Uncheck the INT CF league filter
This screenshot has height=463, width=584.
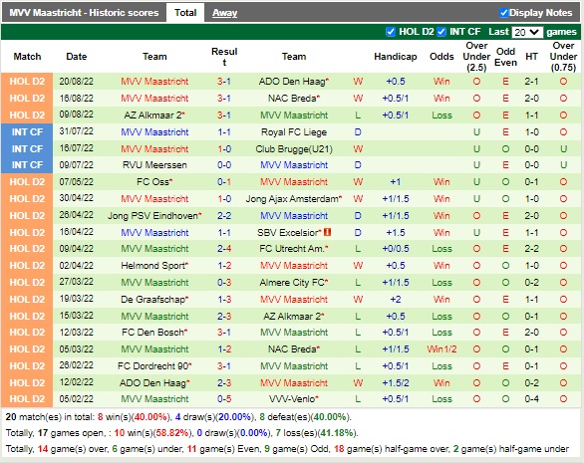pyautogui.click(x=441, y=32)
